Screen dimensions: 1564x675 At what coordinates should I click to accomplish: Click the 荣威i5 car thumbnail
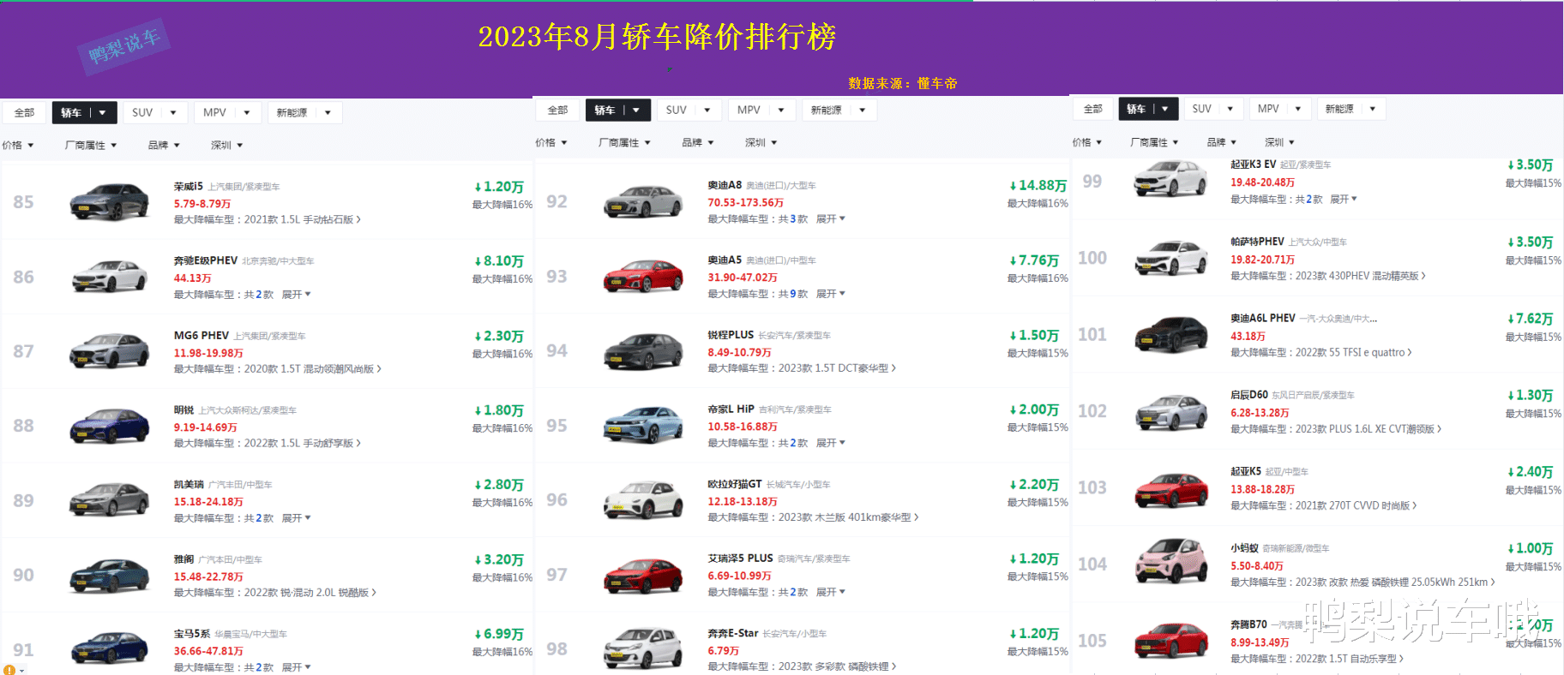(109, 202)
